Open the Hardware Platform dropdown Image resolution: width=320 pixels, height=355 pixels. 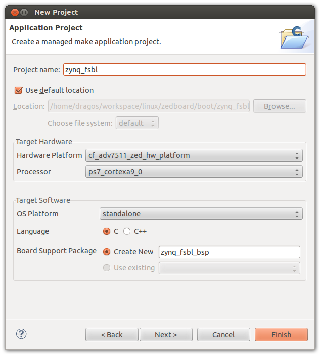(x=193, y=155)
